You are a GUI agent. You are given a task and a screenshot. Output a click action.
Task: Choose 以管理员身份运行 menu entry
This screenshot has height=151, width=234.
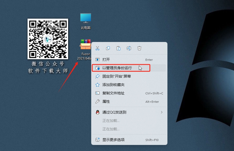(x=129, y=68)
